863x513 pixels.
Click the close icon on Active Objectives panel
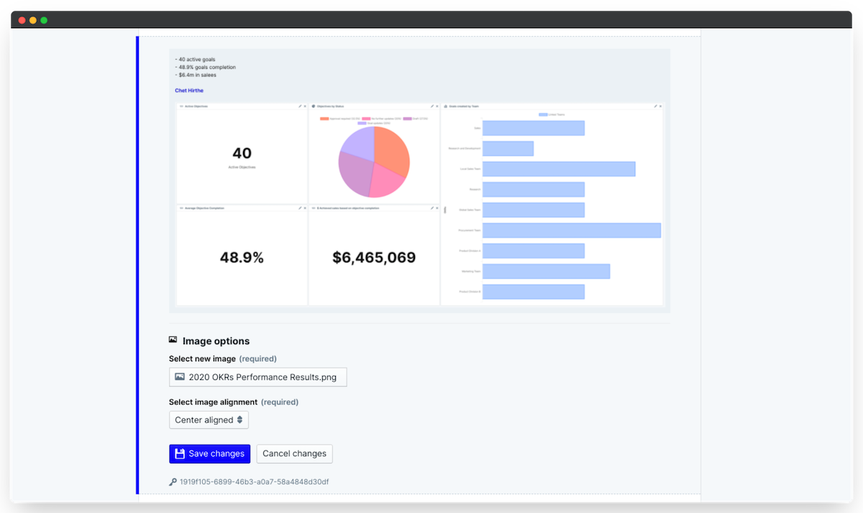(x=305, y=106)
